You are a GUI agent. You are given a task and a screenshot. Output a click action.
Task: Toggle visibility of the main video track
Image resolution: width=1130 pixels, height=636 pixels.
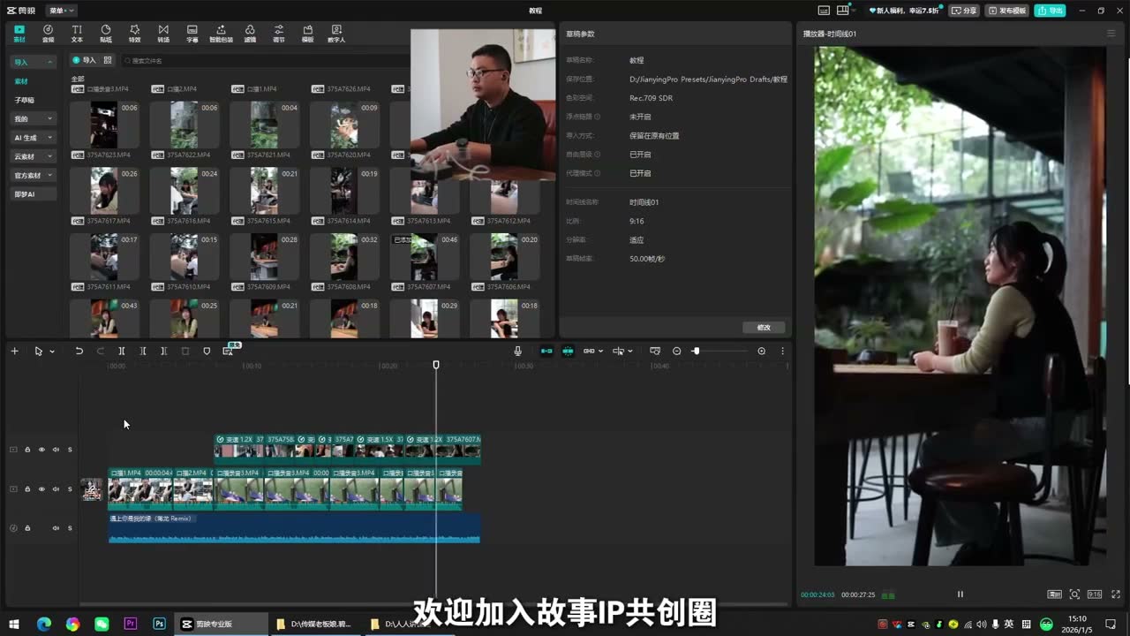click(41, 488)
